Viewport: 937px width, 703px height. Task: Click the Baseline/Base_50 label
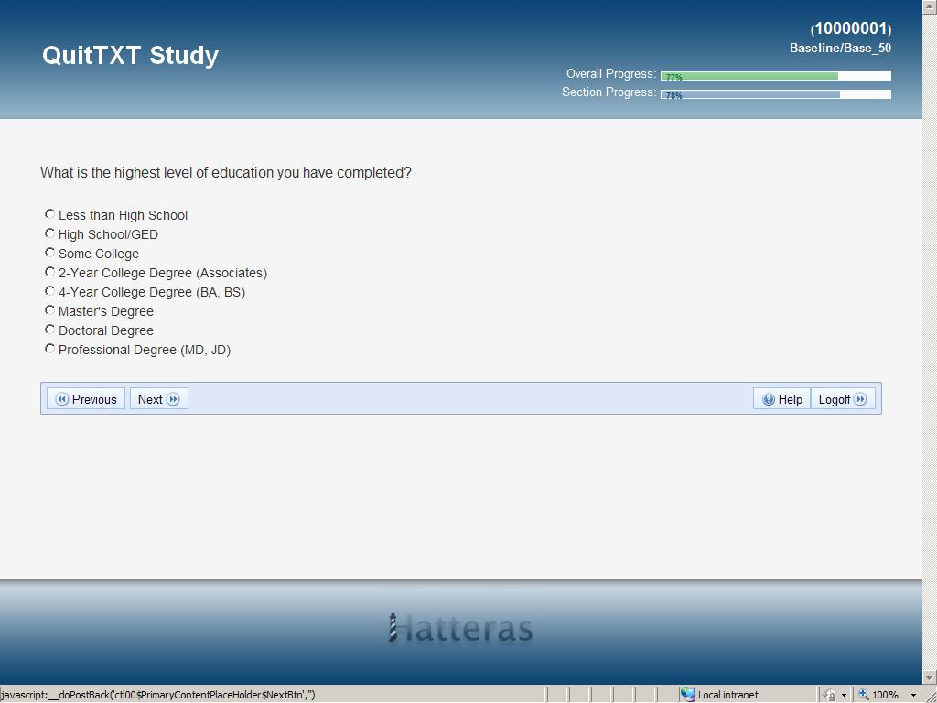click(840, 48)
